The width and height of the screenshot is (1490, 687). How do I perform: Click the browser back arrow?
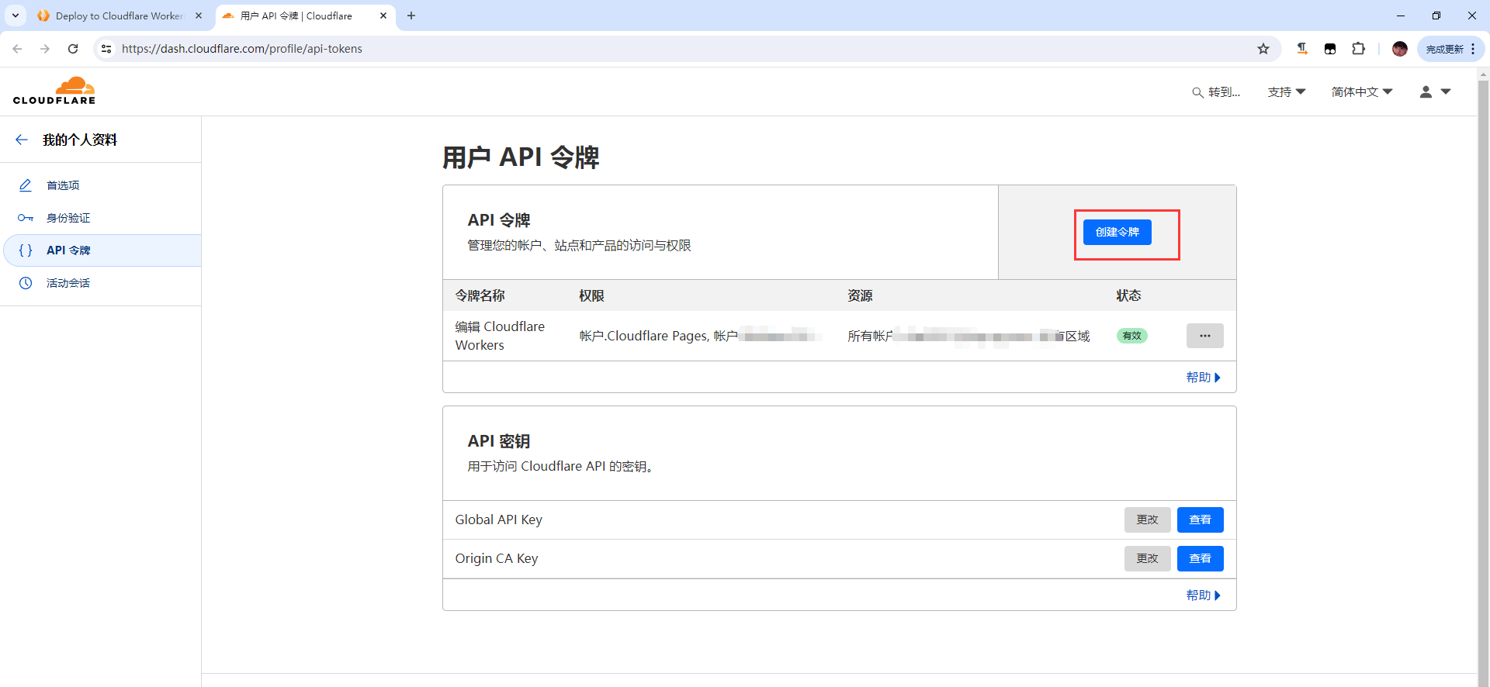coord(17,49)
